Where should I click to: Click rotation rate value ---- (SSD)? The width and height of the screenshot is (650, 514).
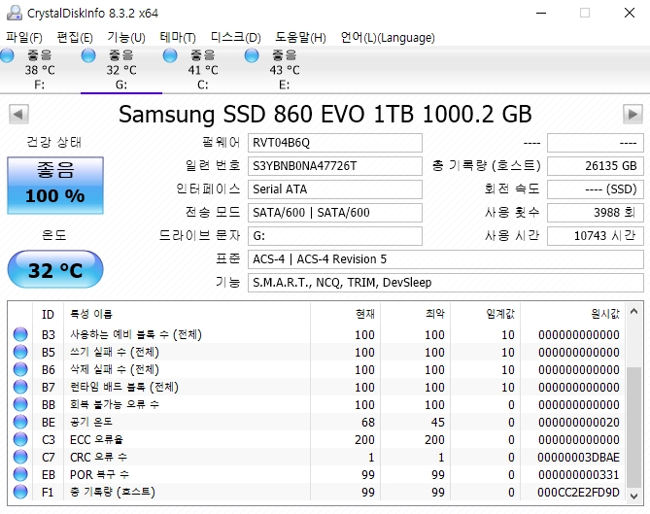click(x=596, y=189)
